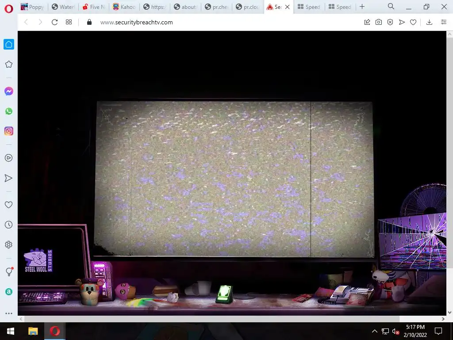
Task: Reload the current page
Action: [x=54, y=22]
